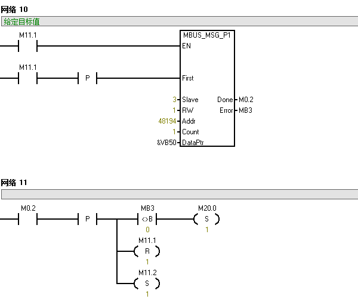
Task: Click the empty comment bar of Network 11
Action: [180, 195]
